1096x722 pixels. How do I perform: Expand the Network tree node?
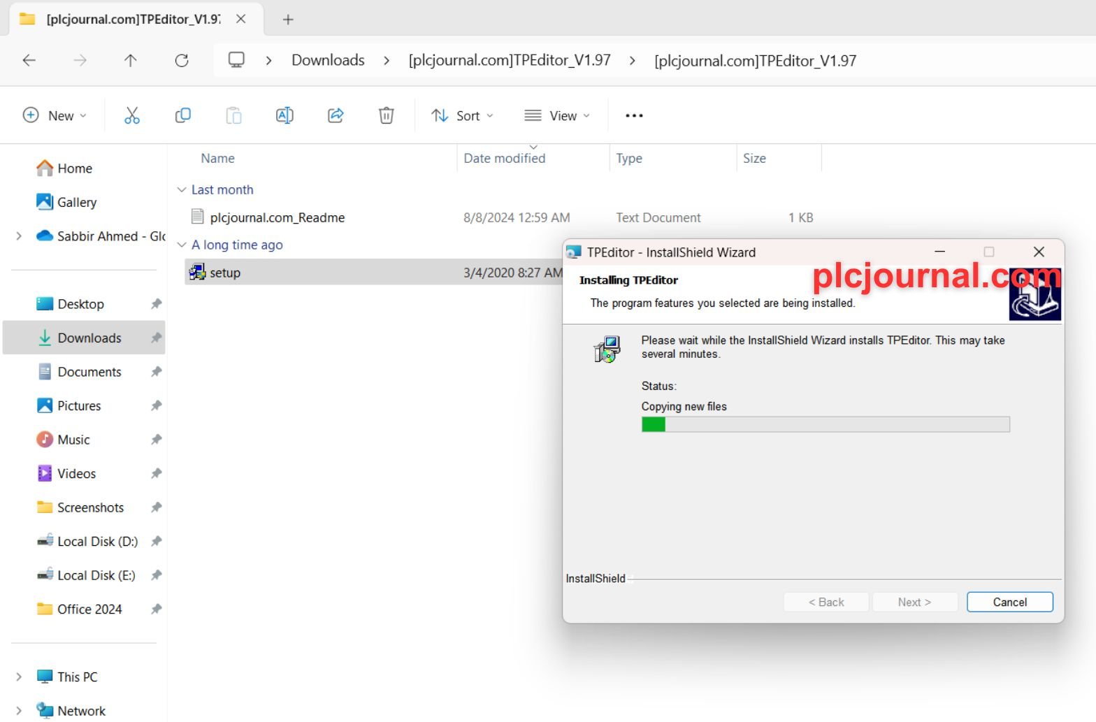19,711
